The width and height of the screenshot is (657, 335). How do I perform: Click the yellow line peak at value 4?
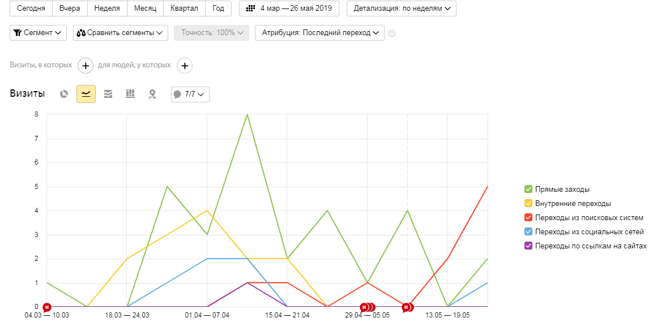click(x=207, y=211)
